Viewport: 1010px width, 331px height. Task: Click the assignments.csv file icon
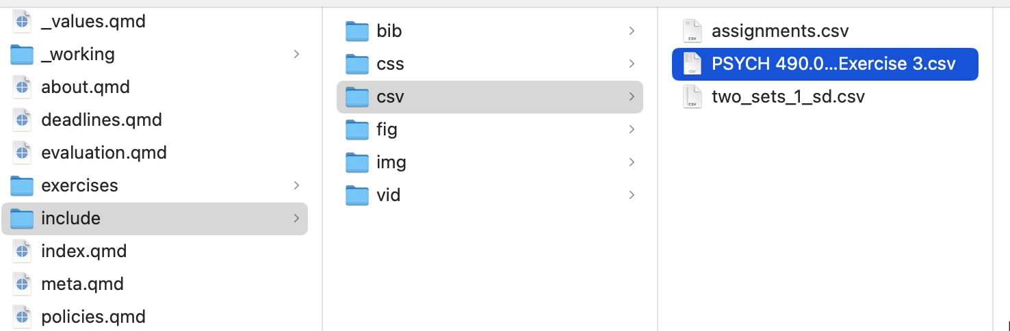pyautogui.click(x=692, y=31)
